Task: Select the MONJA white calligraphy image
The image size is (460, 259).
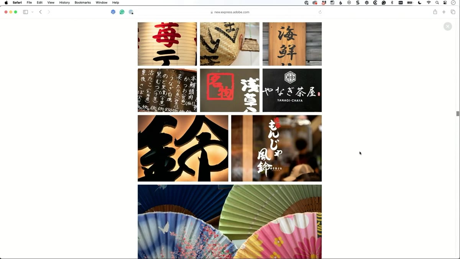Action: 276,148
